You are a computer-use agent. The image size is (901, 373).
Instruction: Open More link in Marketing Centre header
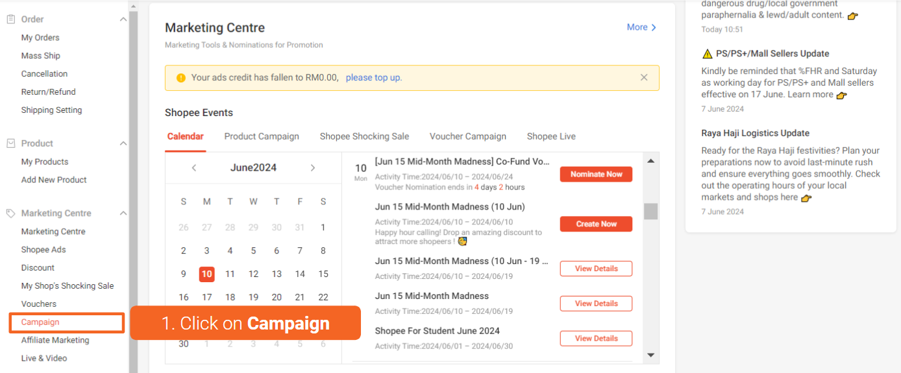click(641, 27)
